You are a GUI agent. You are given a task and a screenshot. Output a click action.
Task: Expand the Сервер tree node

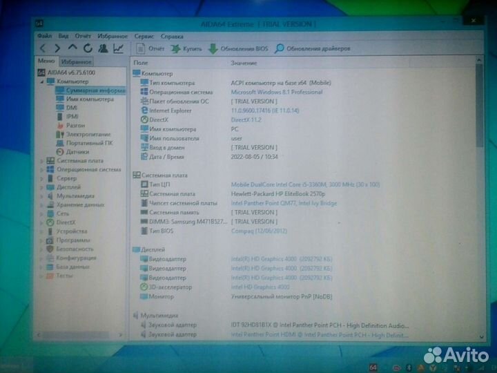(x=41, y=179)
